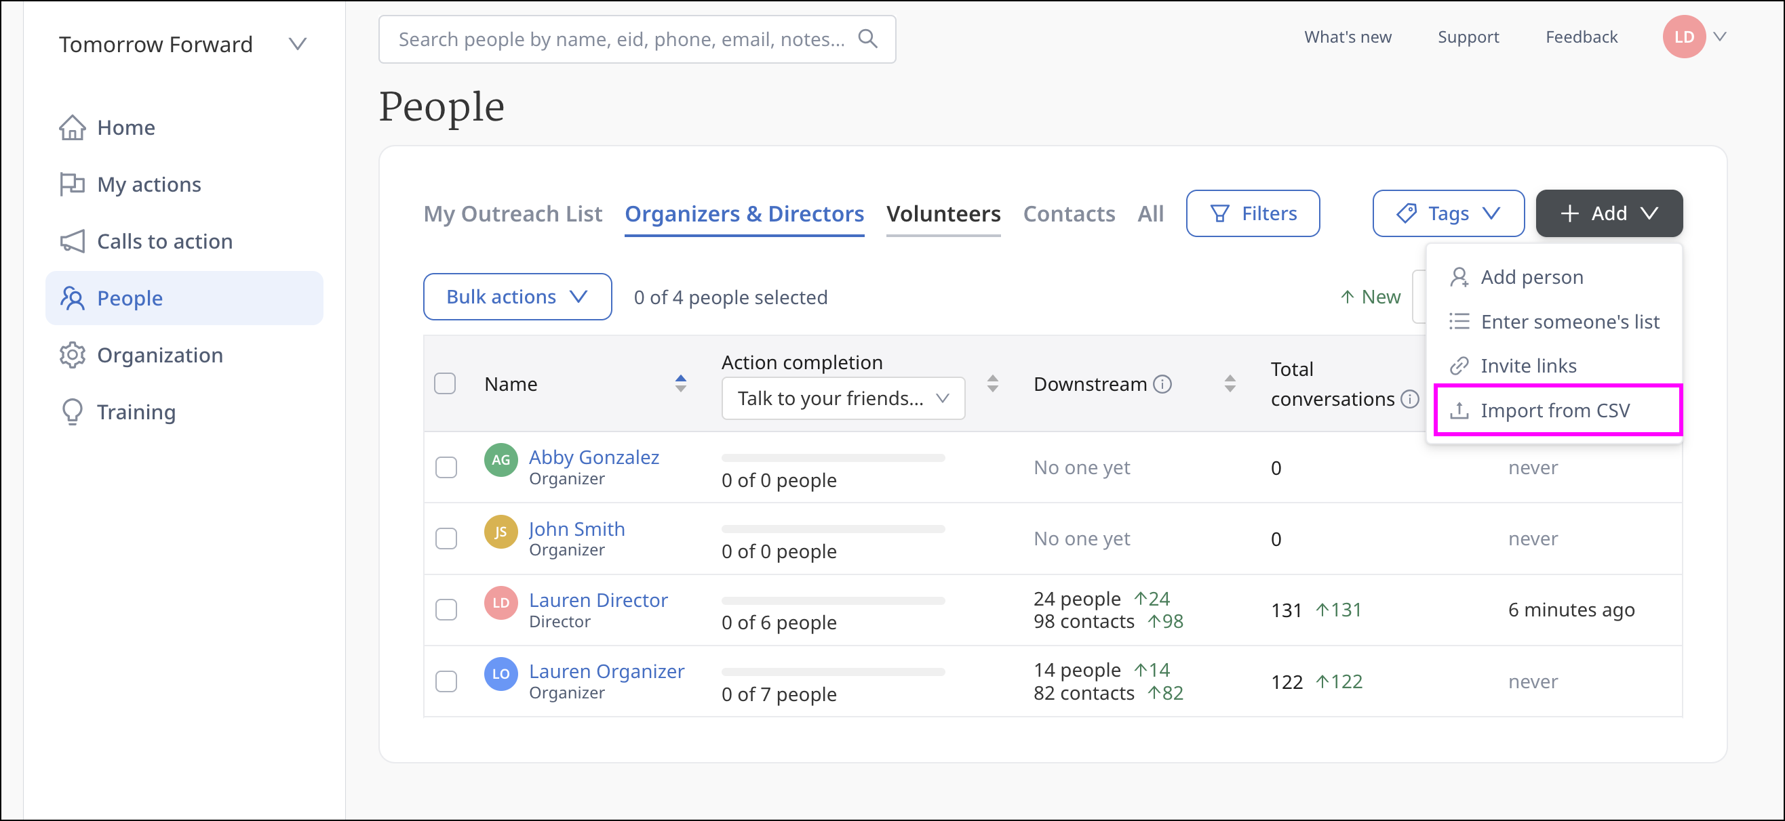Switch to the Volunteers tab
1785x821 pixels.
point(943,213)
